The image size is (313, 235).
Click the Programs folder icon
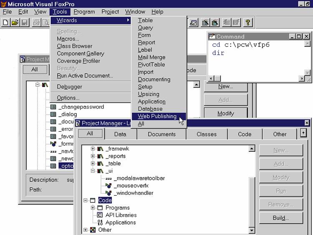(x=100, y=208)
